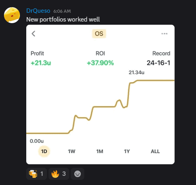Click the 0.00u chart baseline label
Viewport: 196px width, 185px height.
[37, 141]
